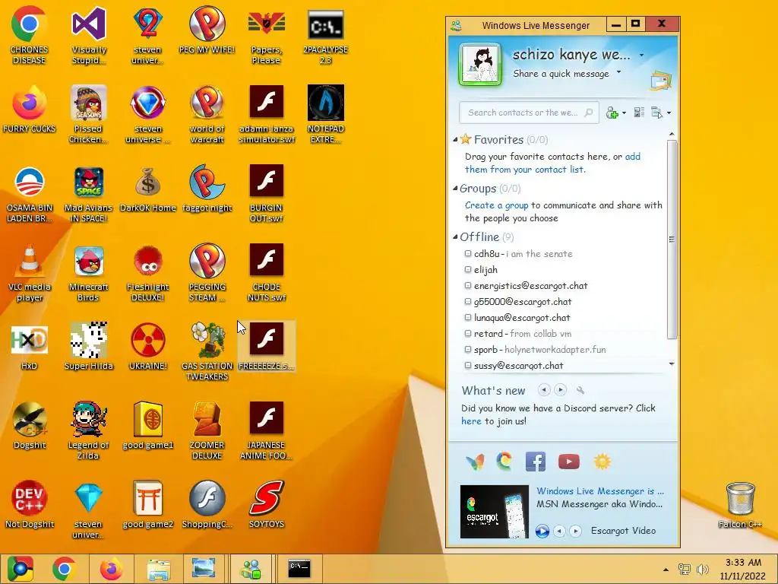The height and width of the screenshot is (584, 778).
Task: Select the GAS STATION TWEAKERS desktop icon
Action: (207, 351)
